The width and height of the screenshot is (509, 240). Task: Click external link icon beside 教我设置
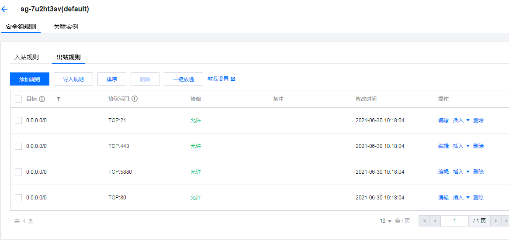[x=233, y=79]
